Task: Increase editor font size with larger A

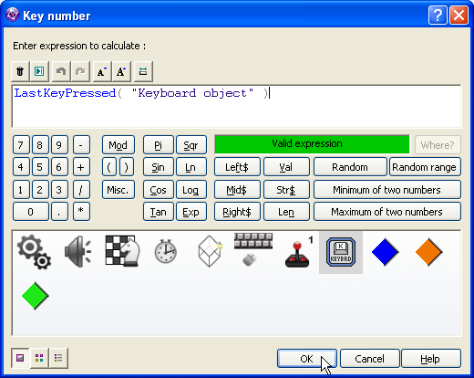Action: 121,71
